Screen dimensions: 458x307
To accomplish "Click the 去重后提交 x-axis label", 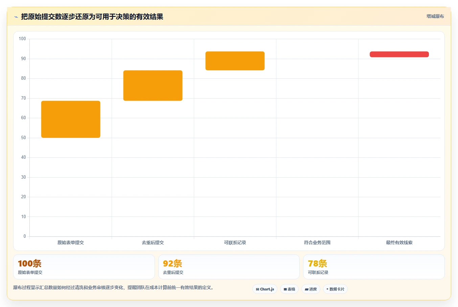I will (x=153, y=242).
